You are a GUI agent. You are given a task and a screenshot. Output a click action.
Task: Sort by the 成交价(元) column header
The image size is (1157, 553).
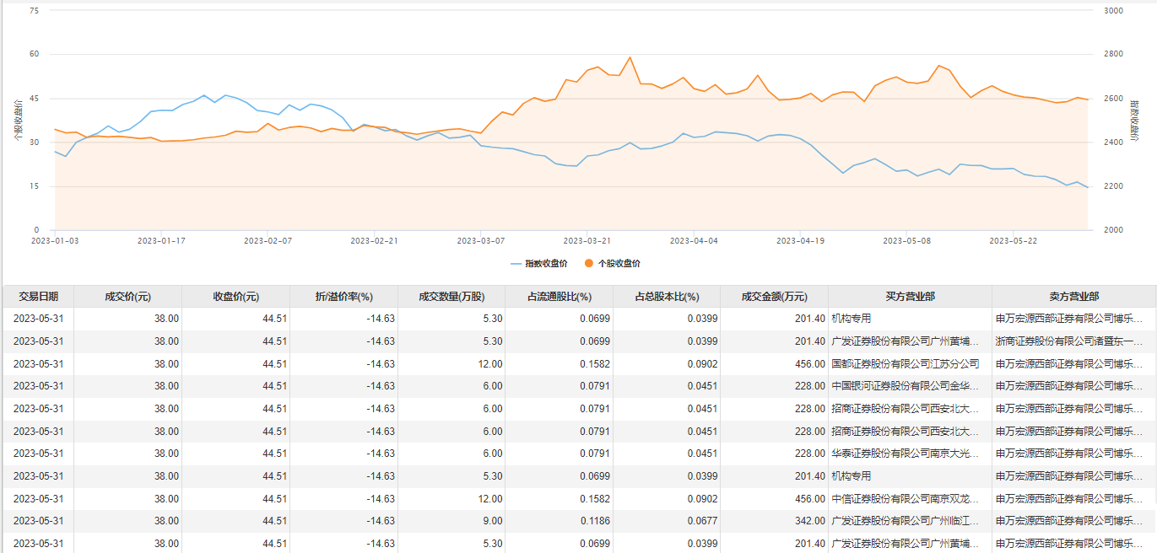click(128, 297)
